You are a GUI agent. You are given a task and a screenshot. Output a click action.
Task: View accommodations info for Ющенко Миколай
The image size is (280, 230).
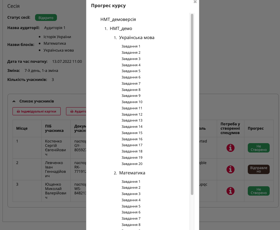pyautogui.click(x=231, y=191)
